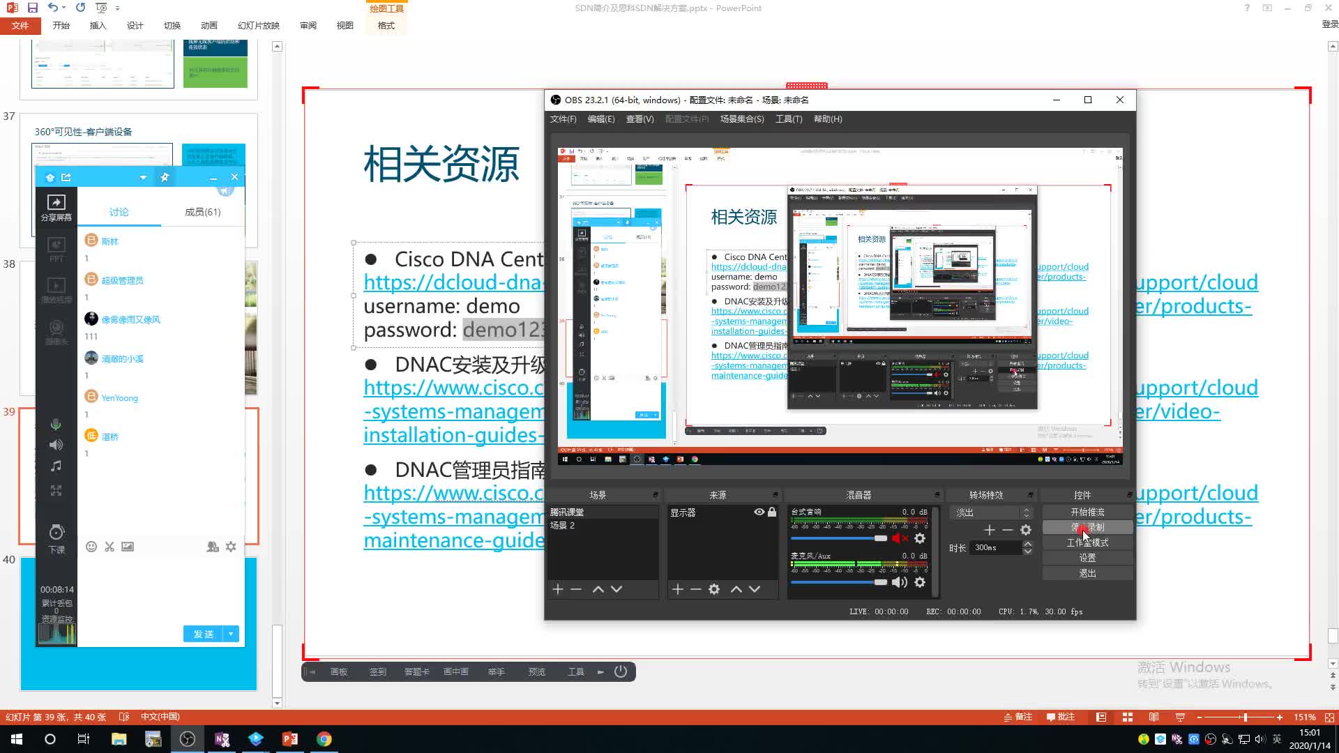
Task: Move the selected source up in OBS
Action: (736, 589)
